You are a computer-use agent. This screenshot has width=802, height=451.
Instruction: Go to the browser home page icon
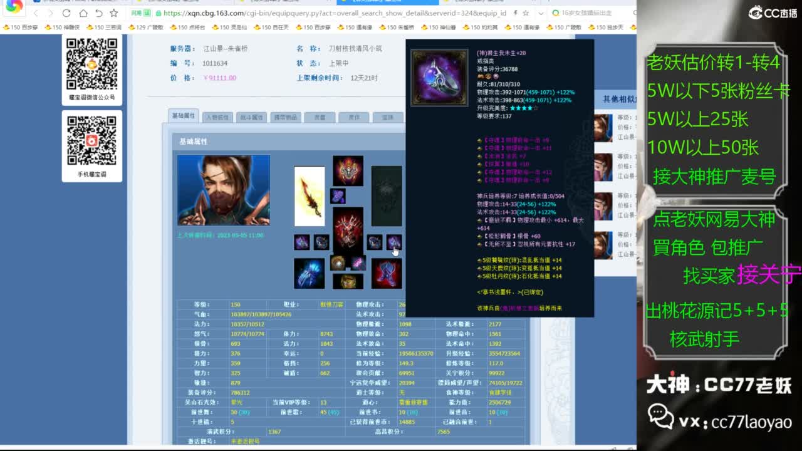click(83, 13)
